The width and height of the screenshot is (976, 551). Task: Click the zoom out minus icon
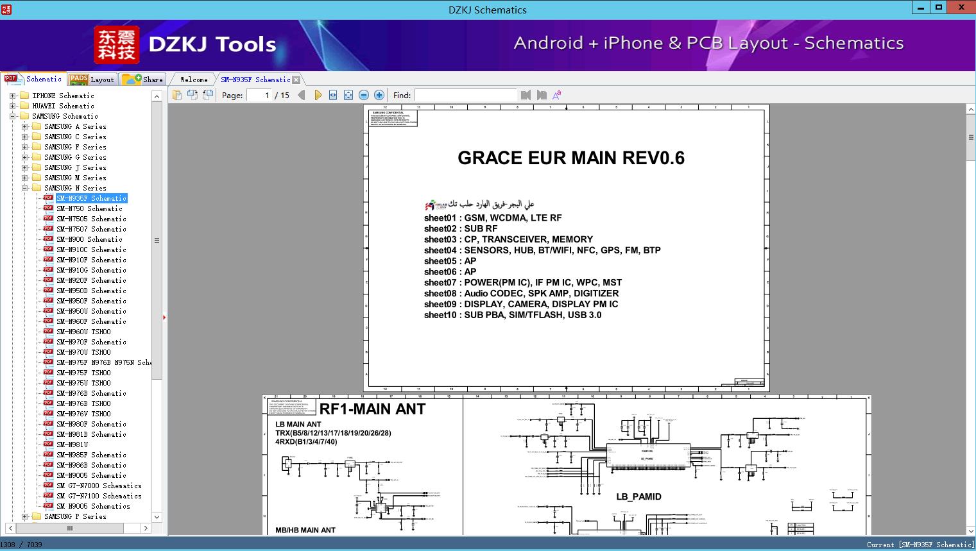click(364, 95)
